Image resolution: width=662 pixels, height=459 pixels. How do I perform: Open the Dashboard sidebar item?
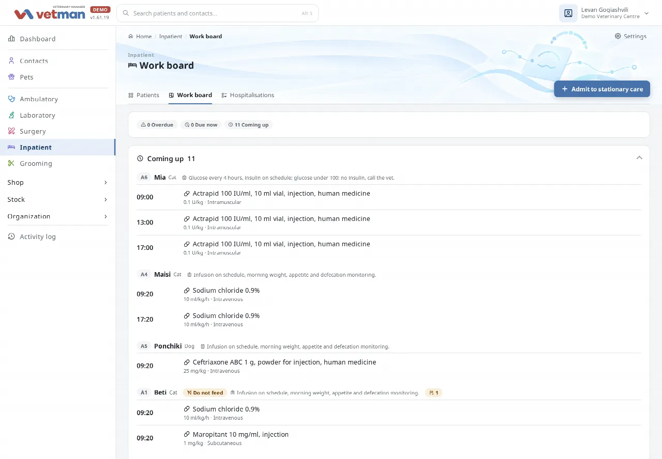pos(57,39)
